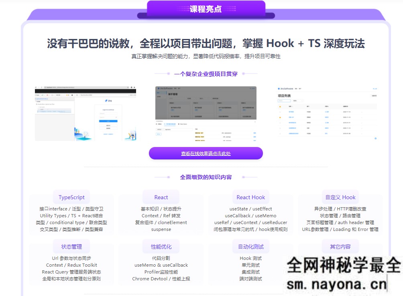Viewport: 403px width, 296px height.
Task: Click the text Utility Types / TS + React结合
Action: coord(71,216)
